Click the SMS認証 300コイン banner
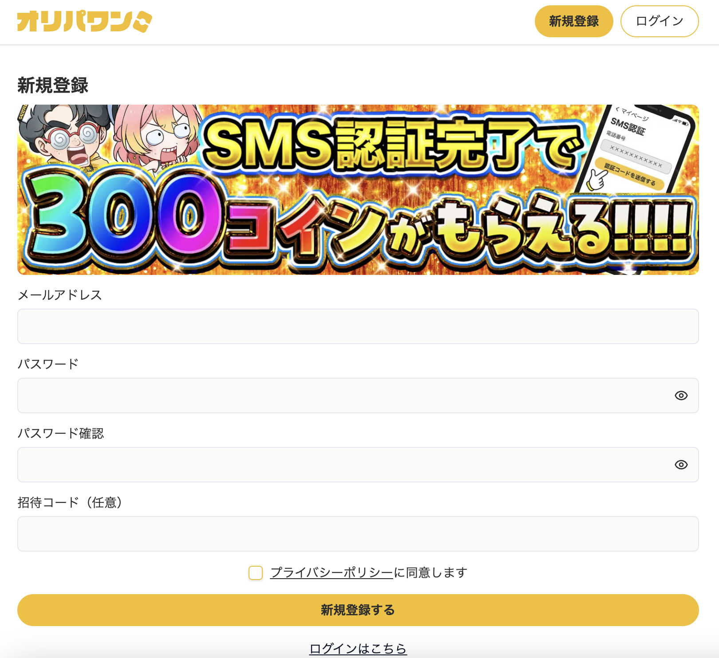This screenshot has width=719, height=658. pos(358,190)
